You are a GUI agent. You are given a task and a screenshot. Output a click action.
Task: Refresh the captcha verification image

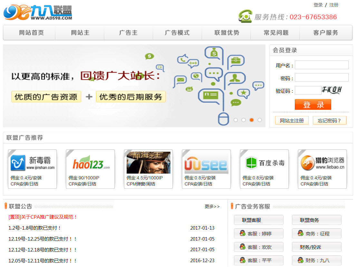[332, 90]
